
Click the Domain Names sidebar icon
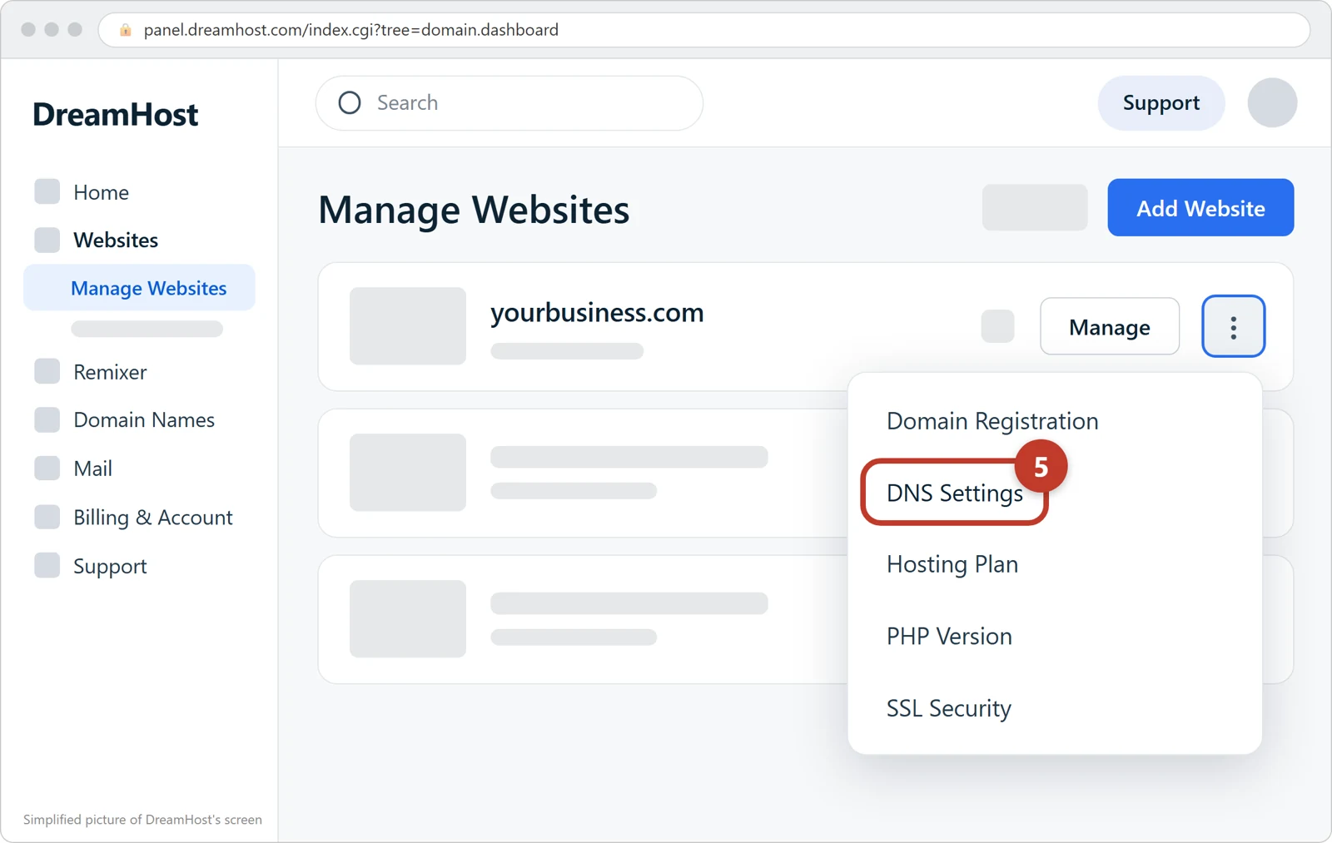[x=47, y=419]
